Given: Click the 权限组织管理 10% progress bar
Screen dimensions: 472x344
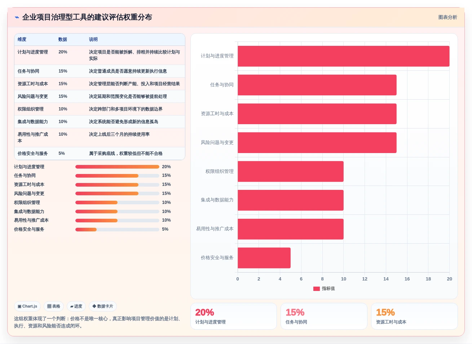Looking at the screenshot, I should [x=117, y=203].
